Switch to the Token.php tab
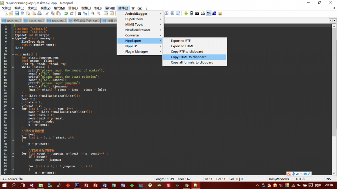337x189 pixels. tap(34, 21)
